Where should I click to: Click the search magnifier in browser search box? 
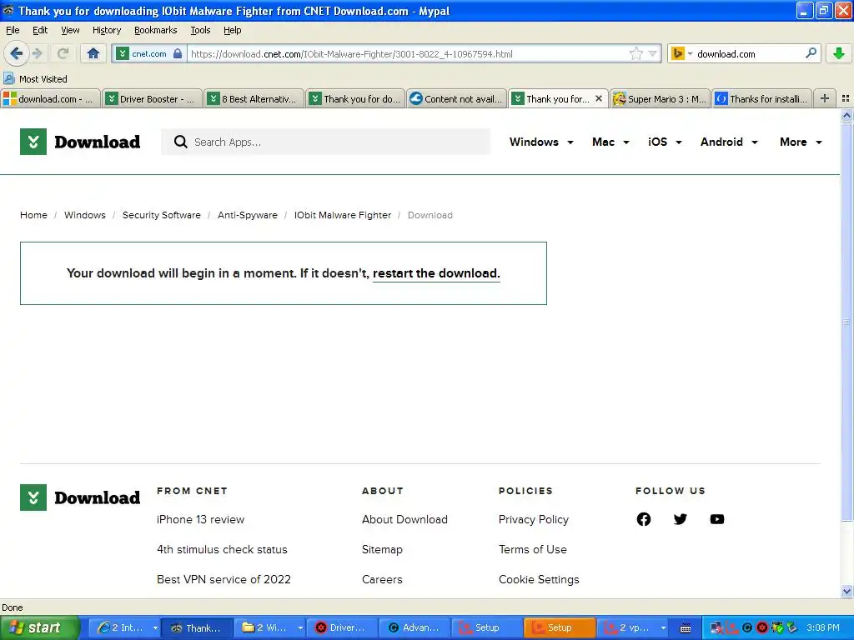pos(811,53)
